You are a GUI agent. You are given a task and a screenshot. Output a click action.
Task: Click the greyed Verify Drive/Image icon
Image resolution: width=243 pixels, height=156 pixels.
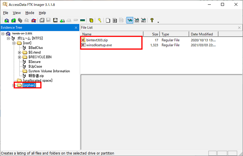click(76, 20)
